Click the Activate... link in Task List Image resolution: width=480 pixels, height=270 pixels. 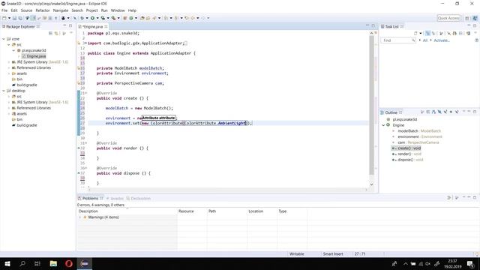(x=442, y=40)
